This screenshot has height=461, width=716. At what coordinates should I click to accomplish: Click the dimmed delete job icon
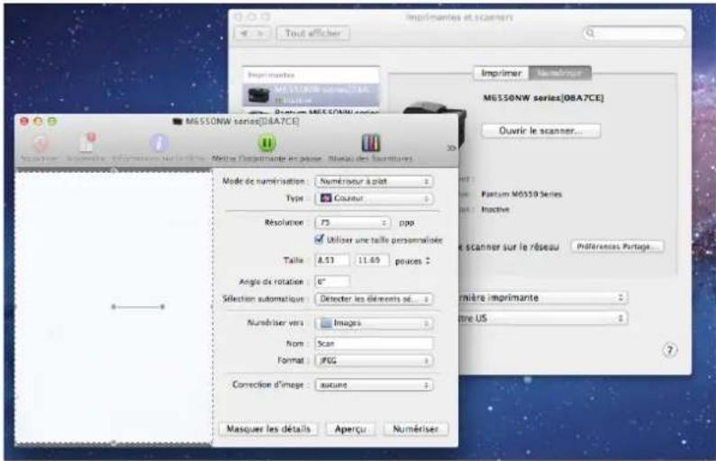(40, 143)
